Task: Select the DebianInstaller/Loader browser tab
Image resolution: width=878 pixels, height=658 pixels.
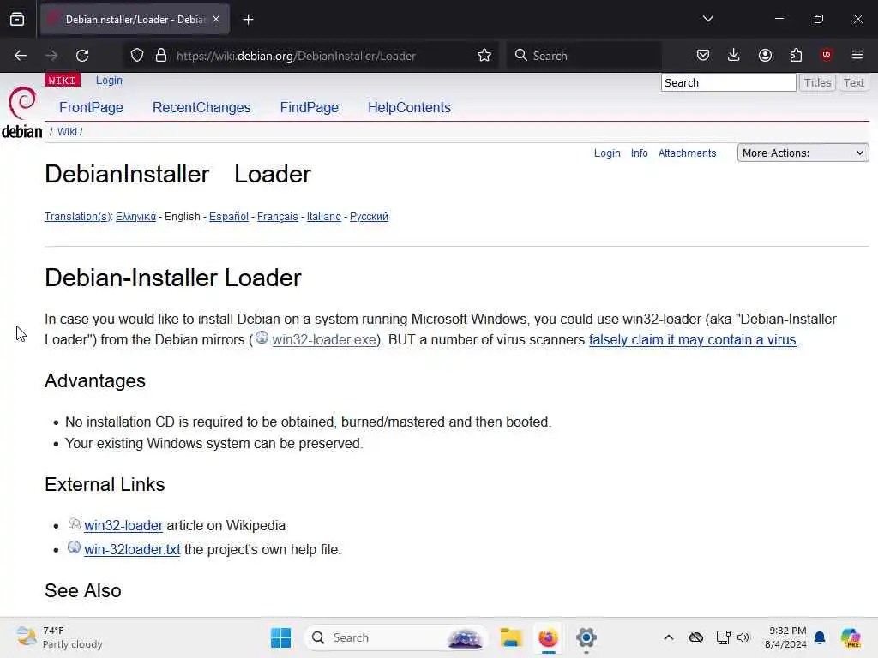Action: 135,20
